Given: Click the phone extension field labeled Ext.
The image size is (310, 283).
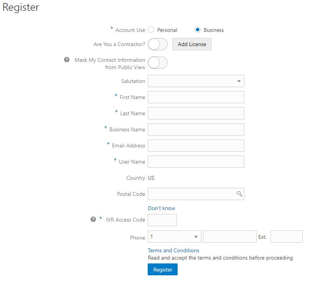Looking at the screenshot, I should coord(286,237).
